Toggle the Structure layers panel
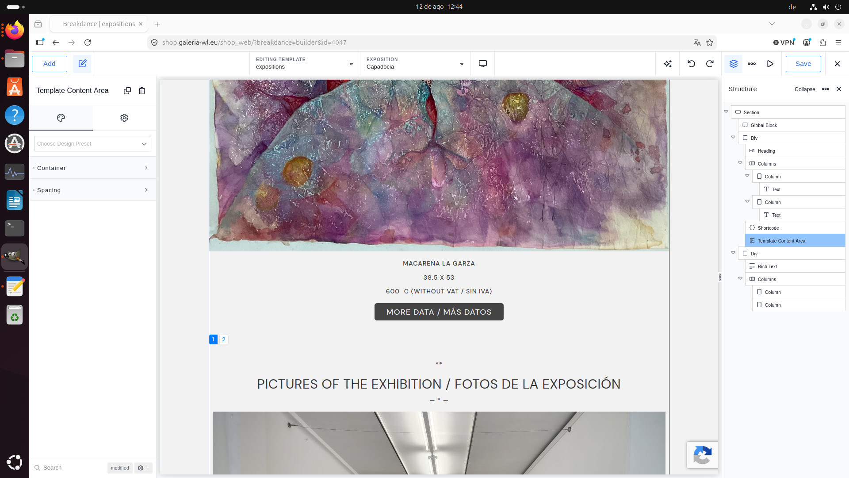849x478 pixels. 734,64
